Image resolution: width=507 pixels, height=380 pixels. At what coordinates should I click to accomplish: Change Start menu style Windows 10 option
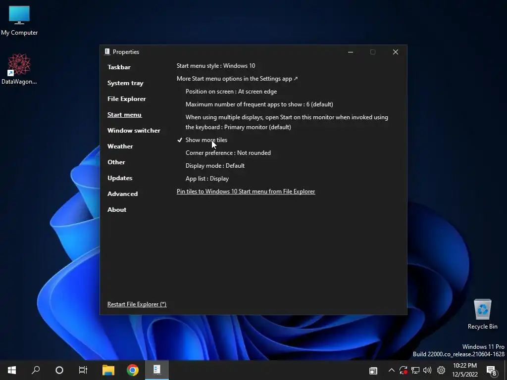tap(216, 66)
